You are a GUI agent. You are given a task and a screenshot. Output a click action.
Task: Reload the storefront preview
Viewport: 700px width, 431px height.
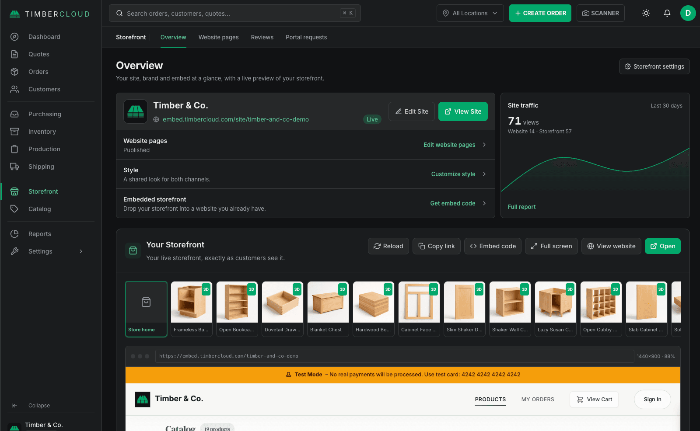click(x=388, y=246)
